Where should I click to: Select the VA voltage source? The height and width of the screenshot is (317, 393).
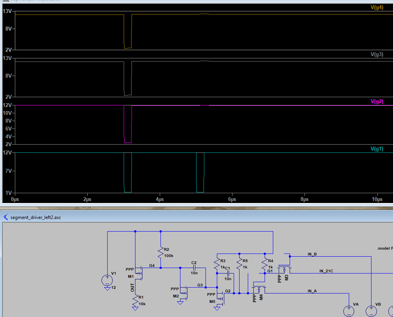(349, 311)
